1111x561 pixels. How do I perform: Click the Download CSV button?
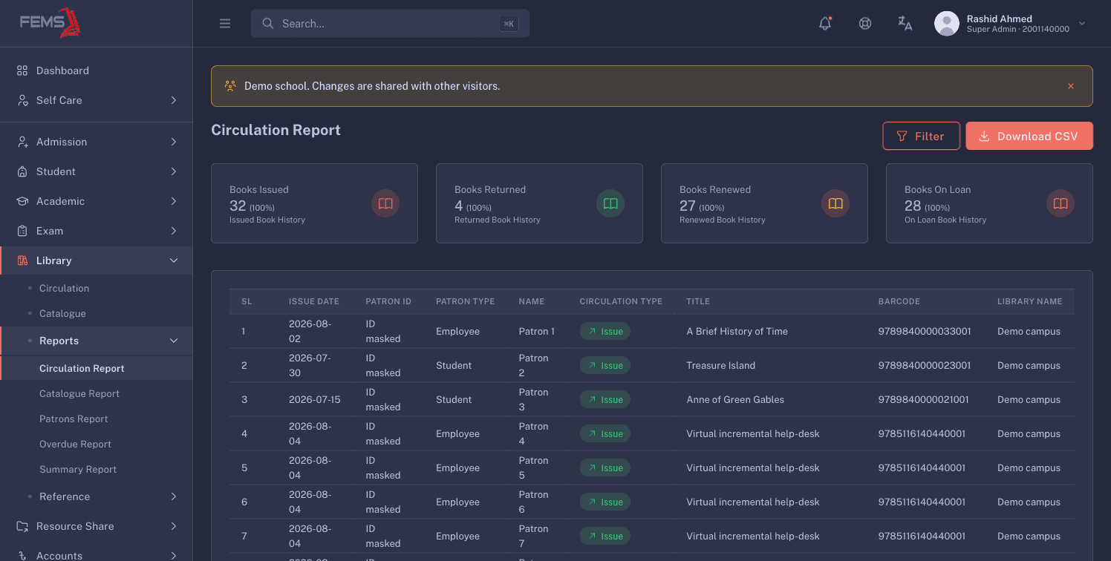[1029, 136]
